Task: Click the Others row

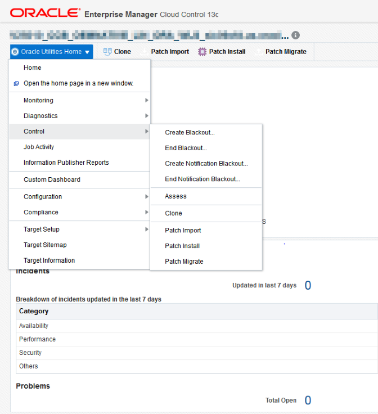Action: pos(197,367)
